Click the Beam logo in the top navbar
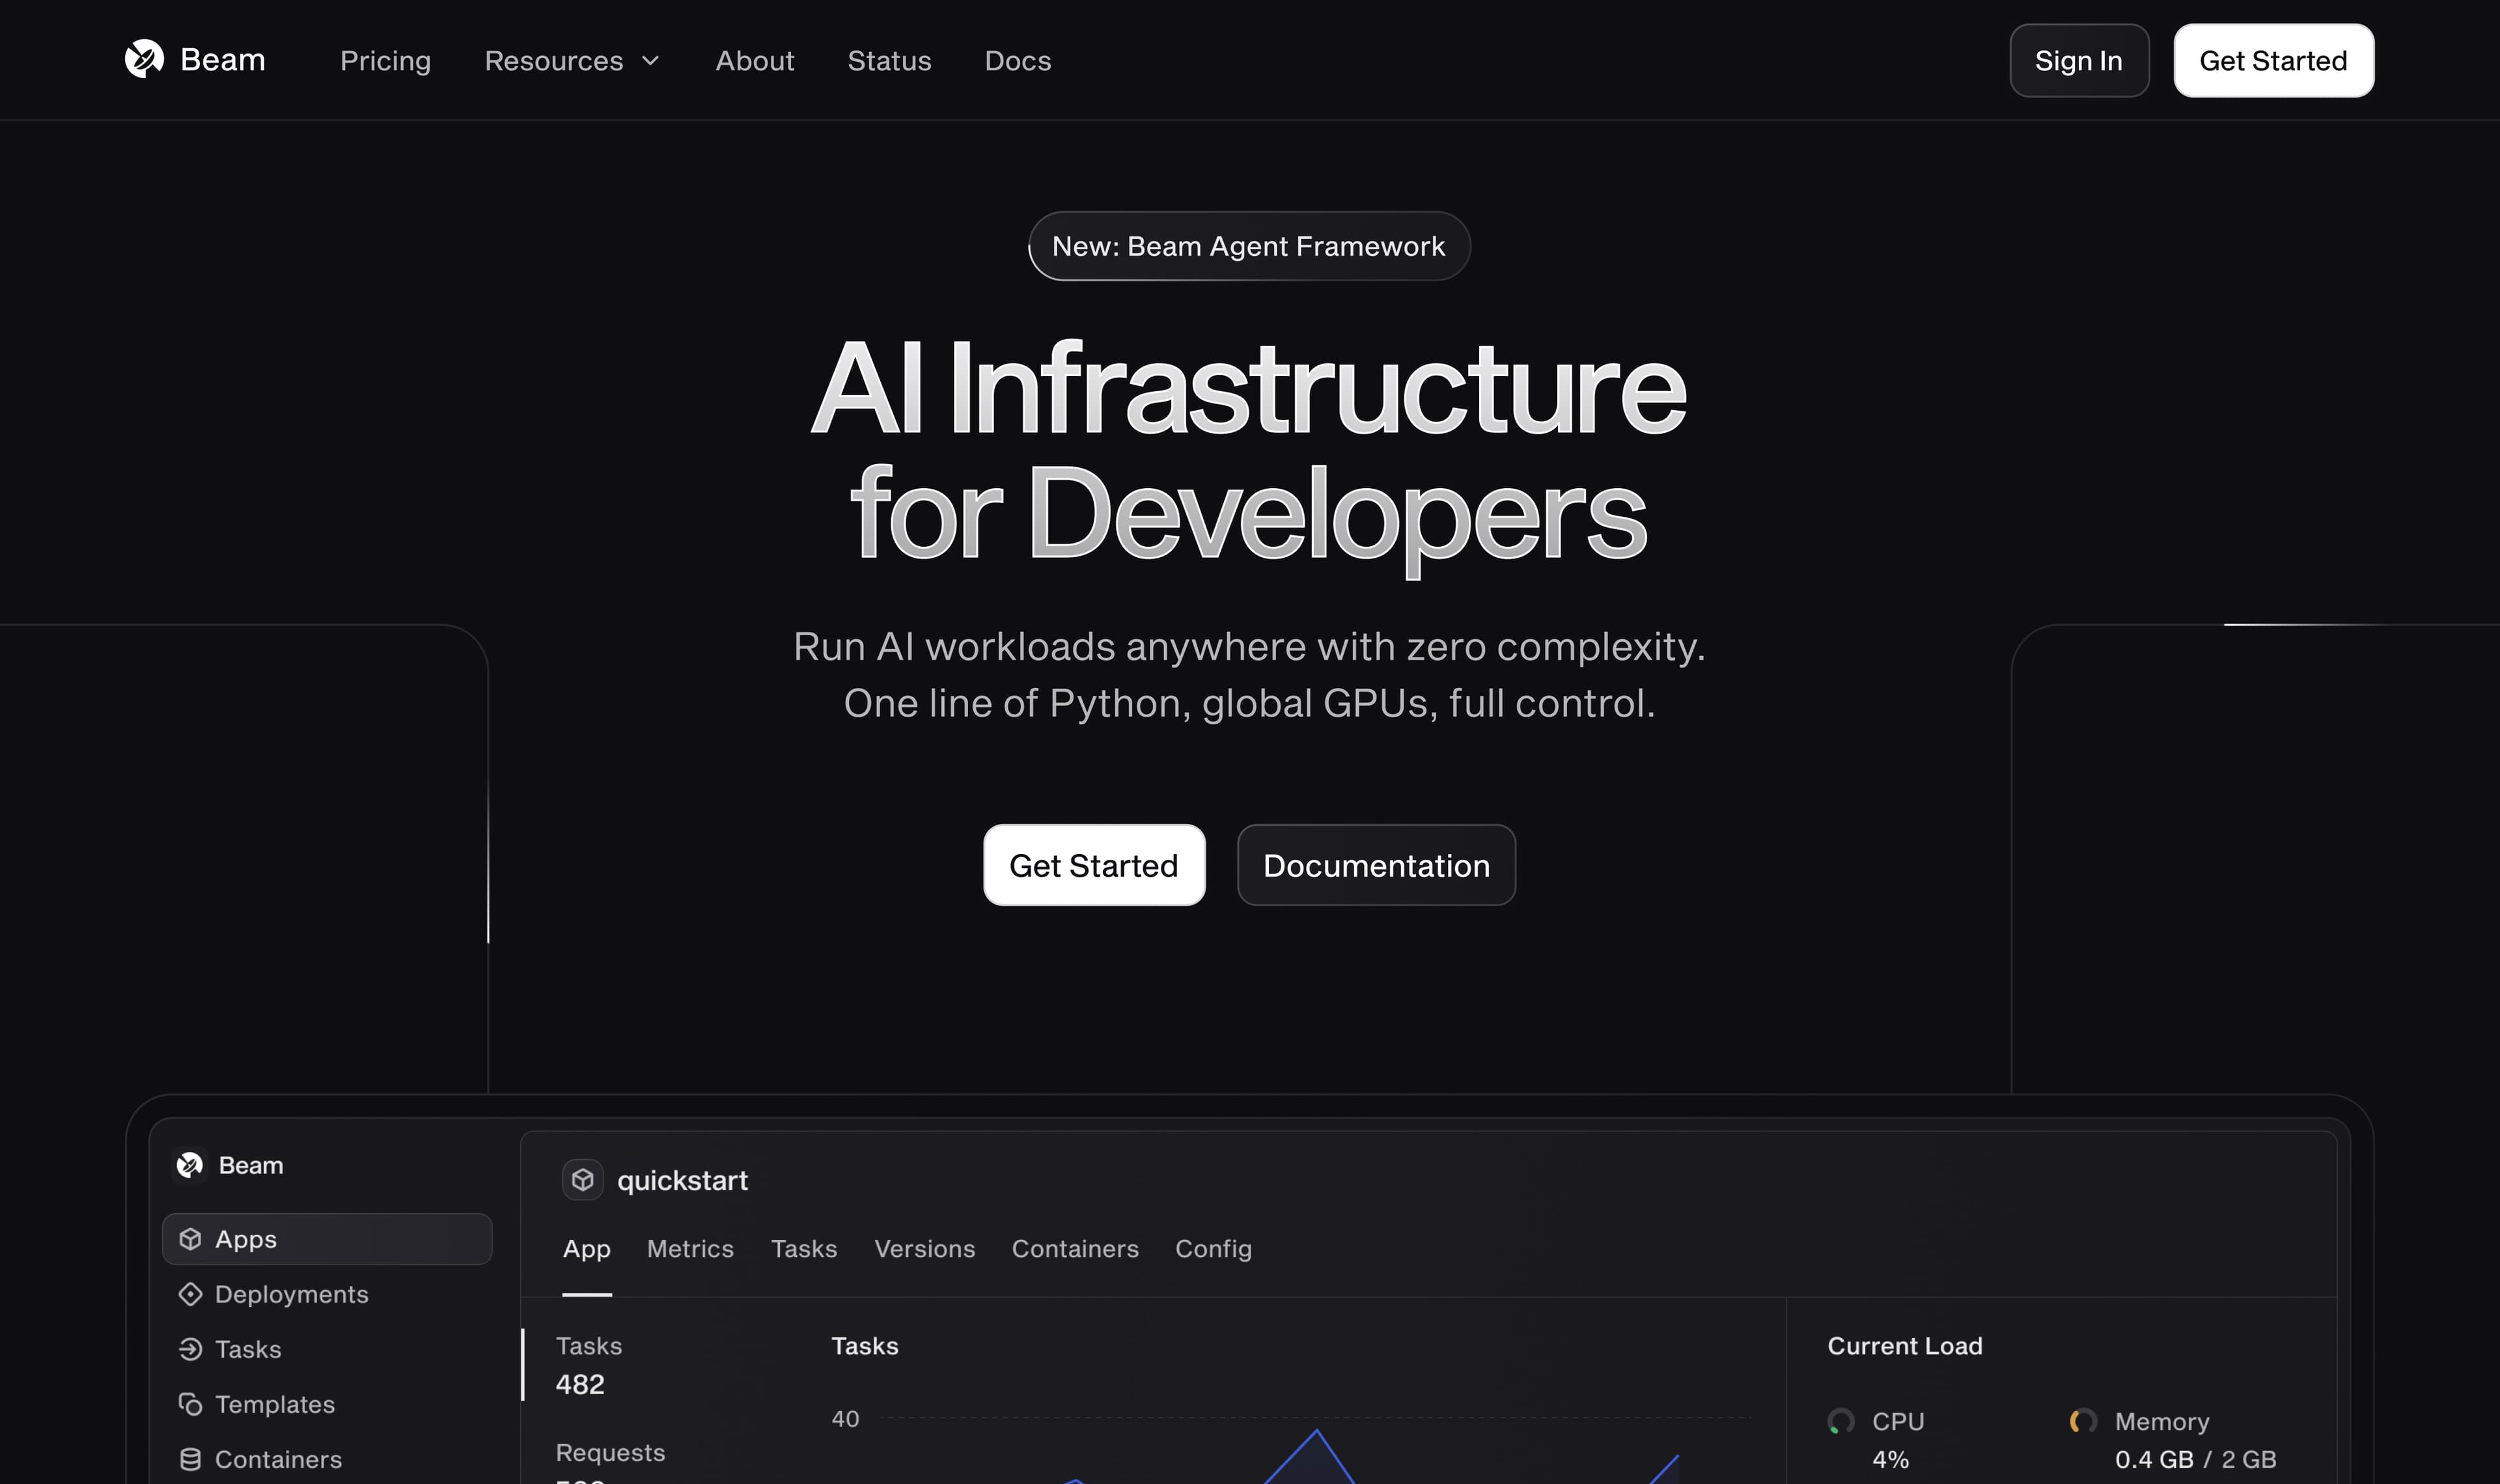Screen dimensions: 2500x1484 (x=196, y=60)
